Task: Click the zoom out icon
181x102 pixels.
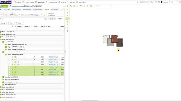Action: pyautogui.click(x=77, y=6)
